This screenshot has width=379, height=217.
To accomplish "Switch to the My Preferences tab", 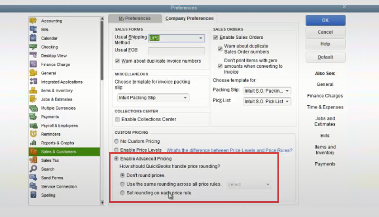I will [134, 18].
